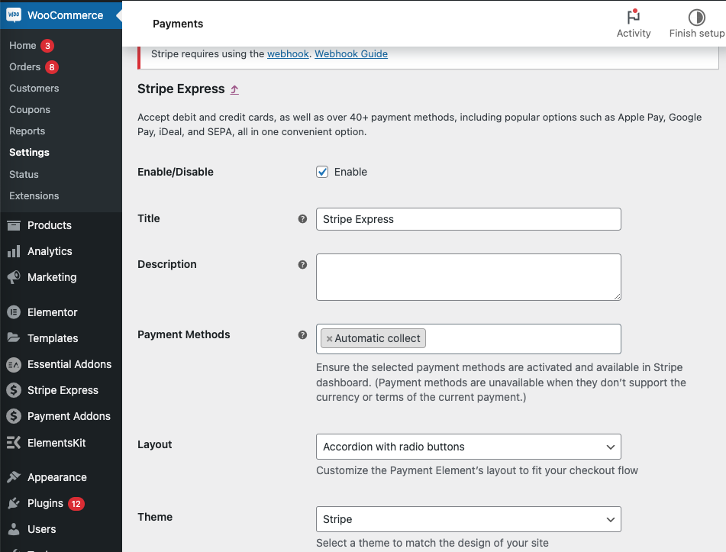Click the Payment Methods field label
Viewport: 726px width, 552px height.
(x=184, y=334)
